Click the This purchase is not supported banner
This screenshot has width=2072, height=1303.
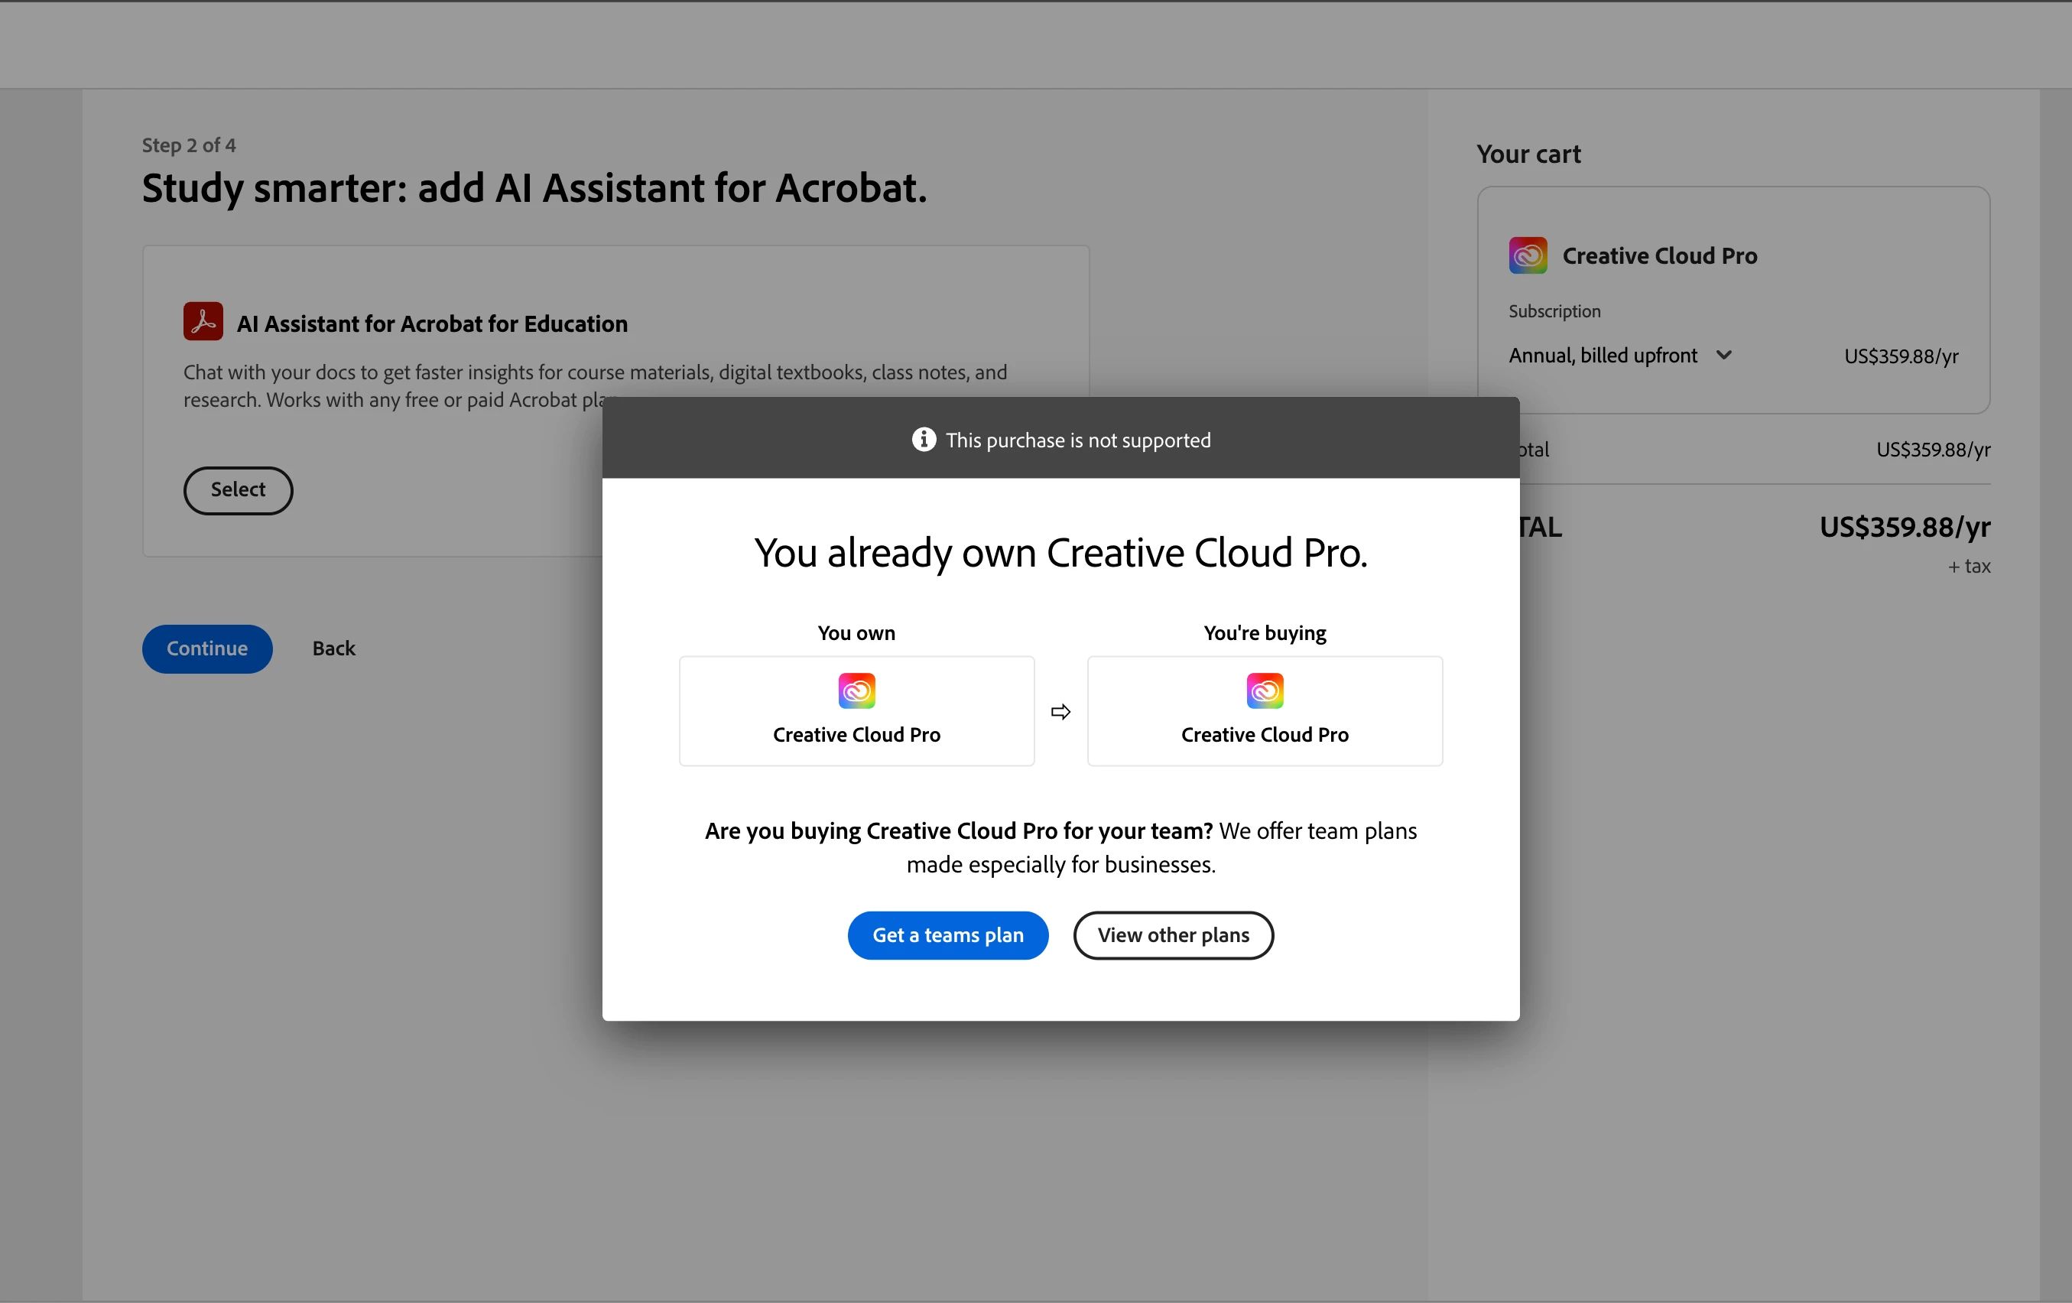[1077, 440]
